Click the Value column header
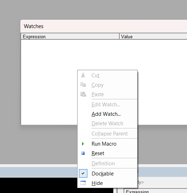Viewport: 187px width, 193px height. (x=153, y=36)
